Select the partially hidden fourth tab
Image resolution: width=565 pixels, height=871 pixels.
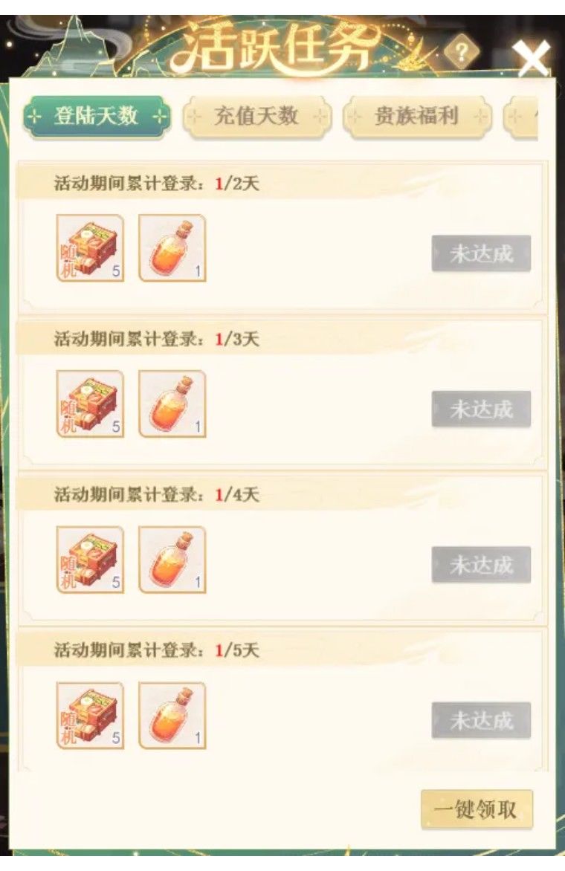coord(521,116)
